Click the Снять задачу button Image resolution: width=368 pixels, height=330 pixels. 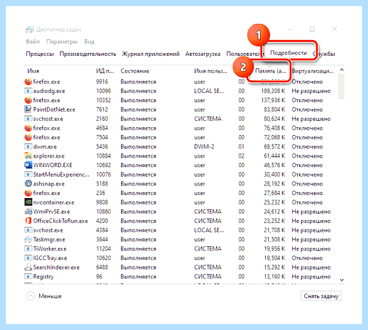point(321,296)
